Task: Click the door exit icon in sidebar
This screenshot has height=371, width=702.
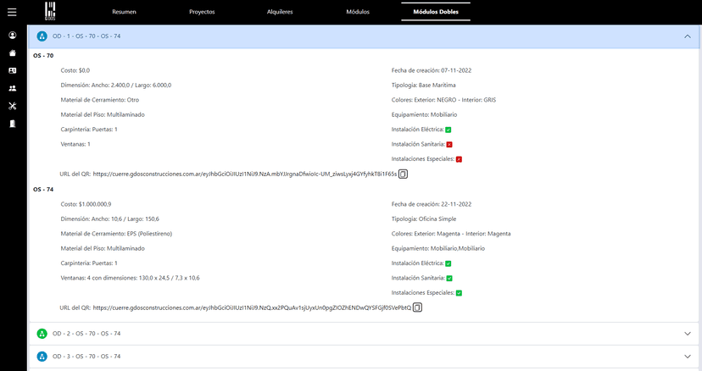Action: point(12,124)
